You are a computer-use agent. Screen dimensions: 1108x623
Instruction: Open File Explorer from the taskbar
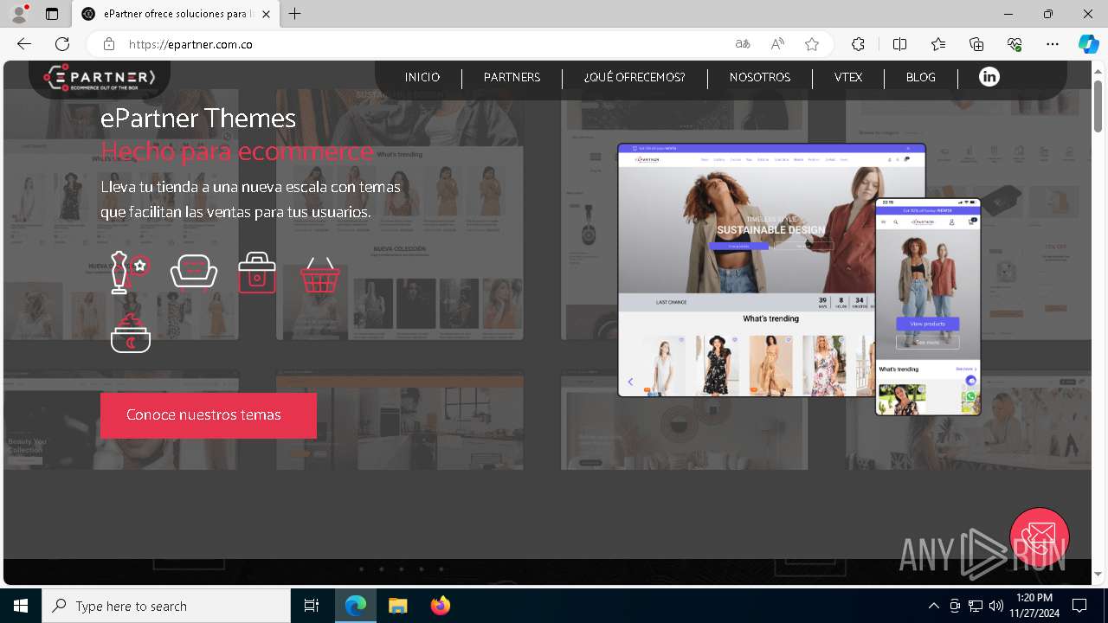tap(397, 606)
